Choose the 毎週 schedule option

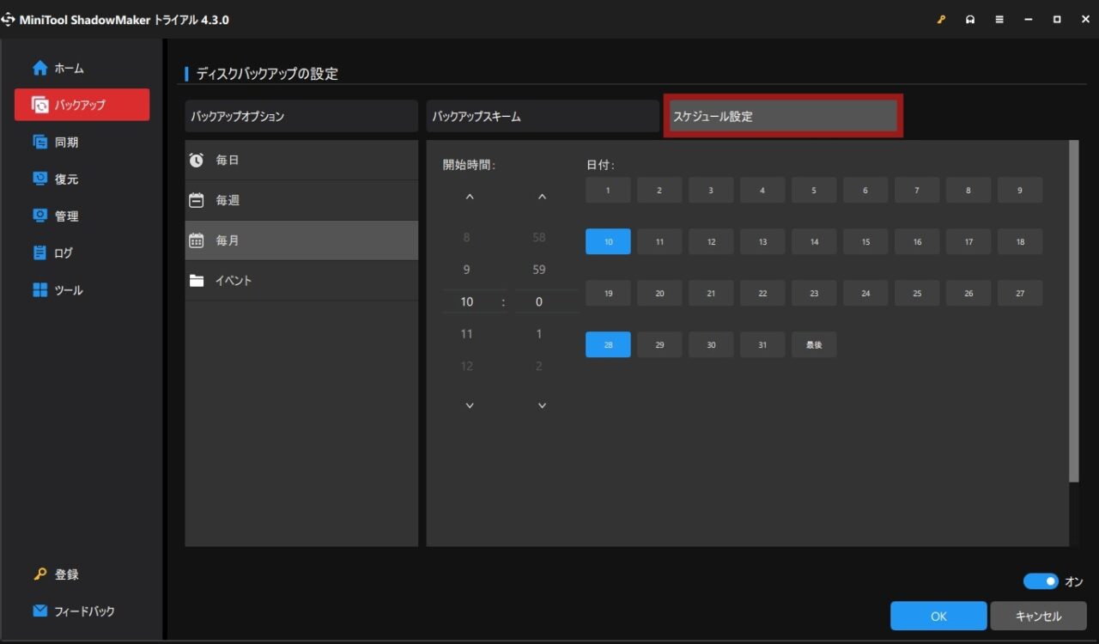point(301,200)
